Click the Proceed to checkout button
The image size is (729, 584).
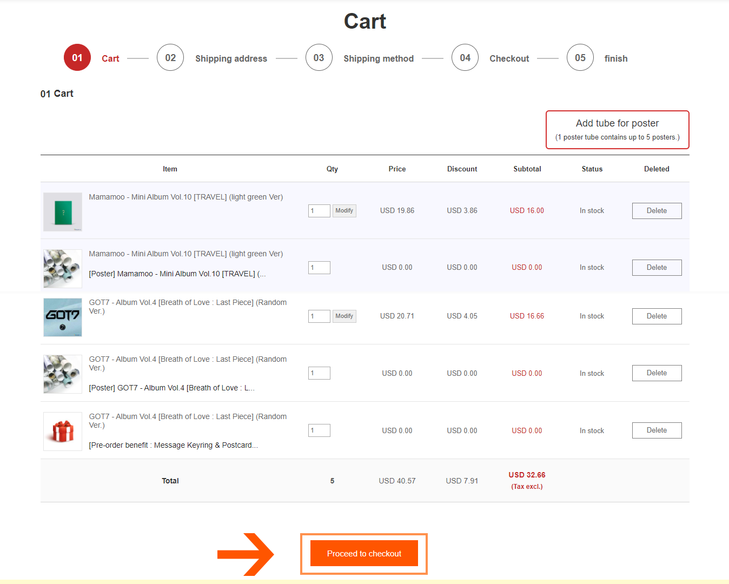pos(364,553)
